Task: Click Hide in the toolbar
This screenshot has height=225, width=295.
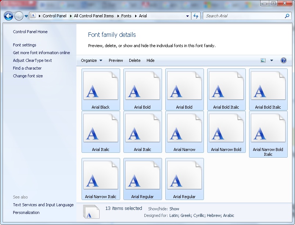Action: (151, 60)
